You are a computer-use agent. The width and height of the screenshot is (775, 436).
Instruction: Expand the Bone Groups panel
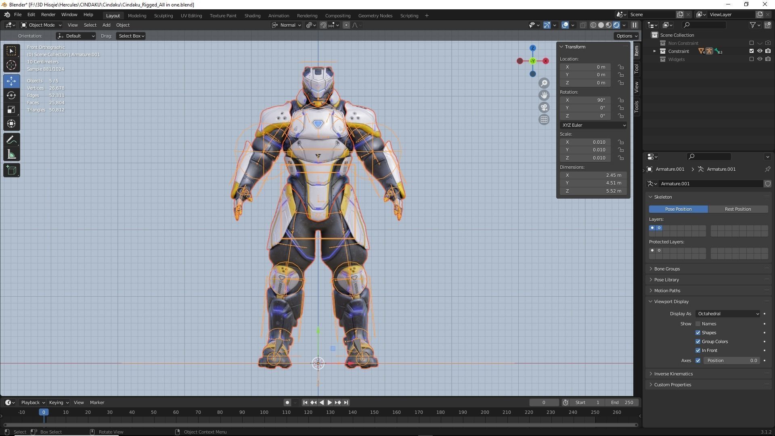(x=667, y=269)
